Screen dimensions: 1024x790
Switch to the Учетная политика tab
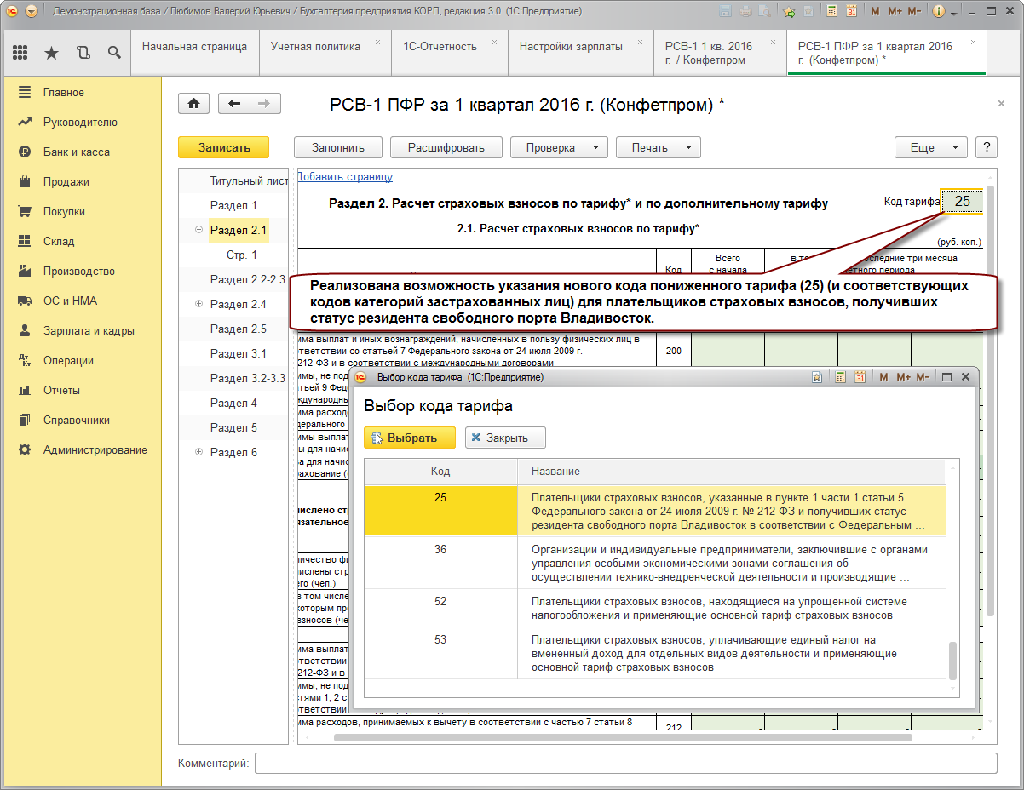315,46
